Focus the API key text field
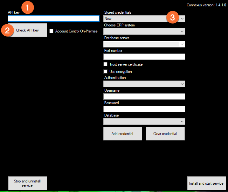Screen dimensions: 228x192 54,18
